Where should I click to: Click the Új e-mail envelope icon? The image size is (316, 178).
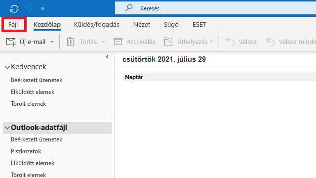pyautogui.click(x=11, y=42)
